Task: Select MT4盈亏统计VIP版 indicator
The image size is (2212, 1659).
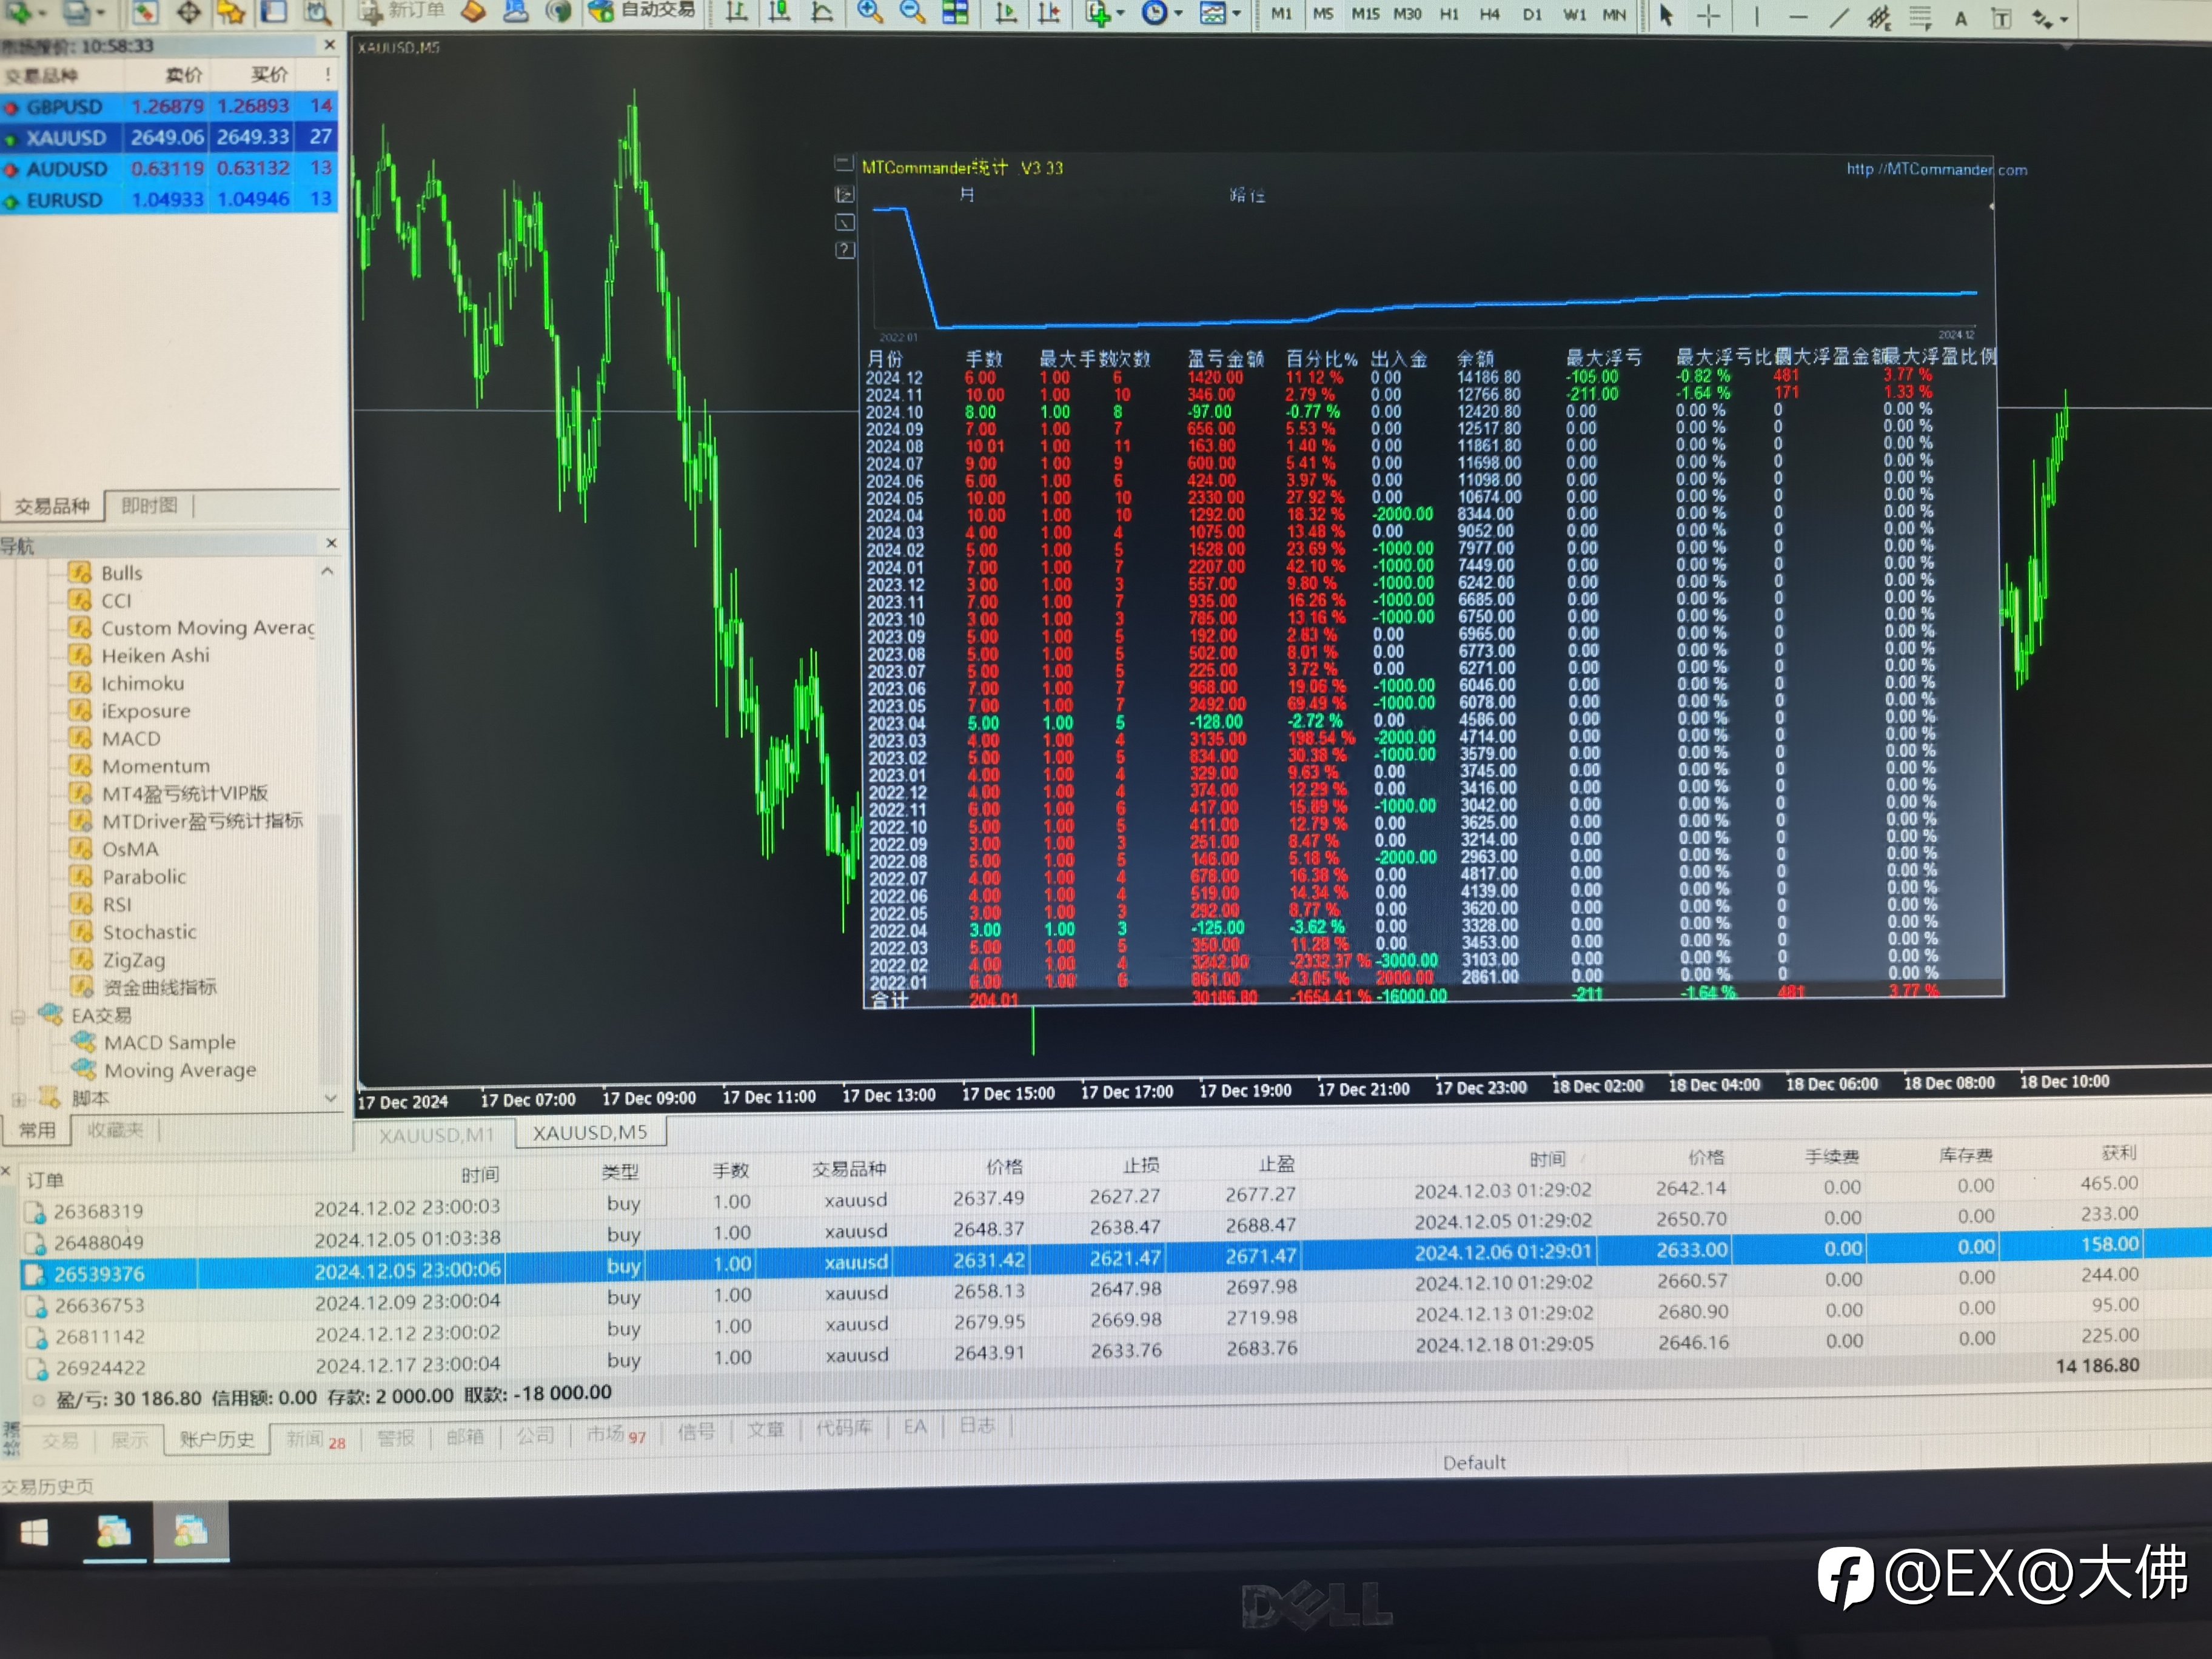Action: tap(184, 793)
